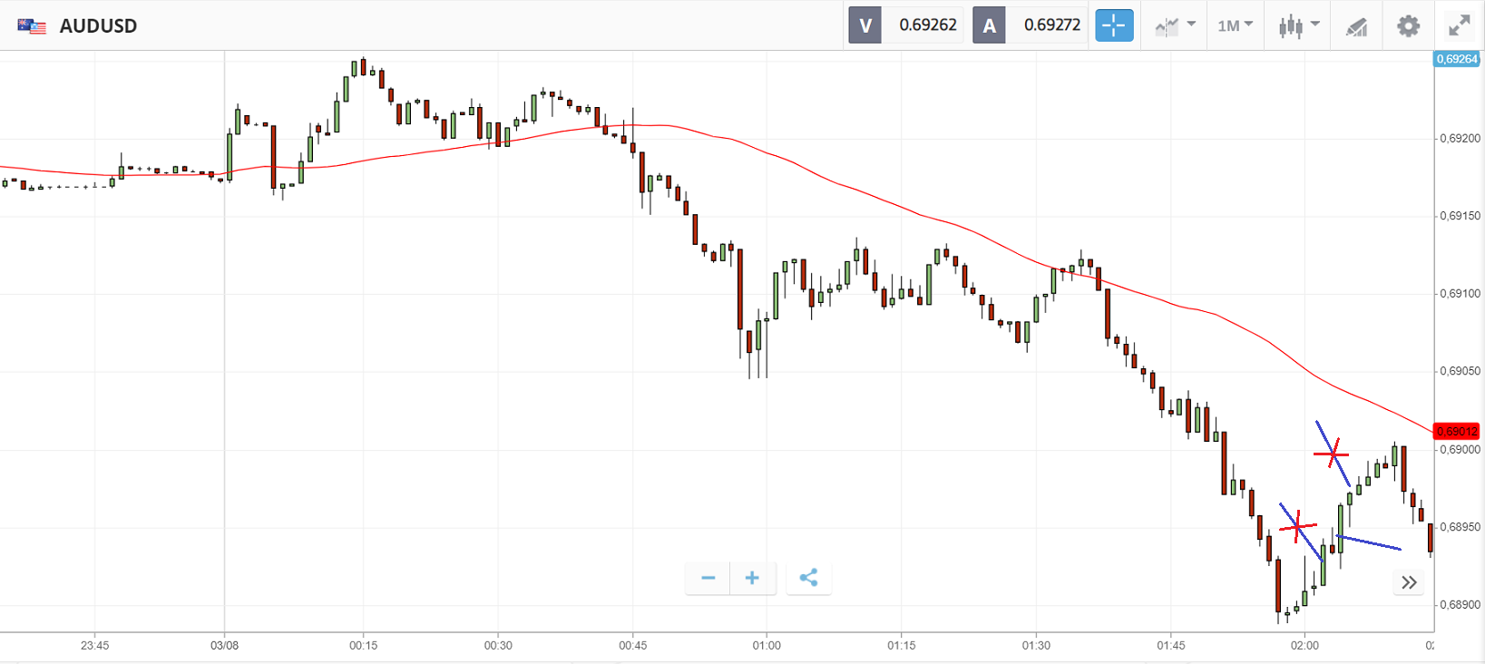Zoom in with the plus button
The image size is (1485, 664).
752,578
